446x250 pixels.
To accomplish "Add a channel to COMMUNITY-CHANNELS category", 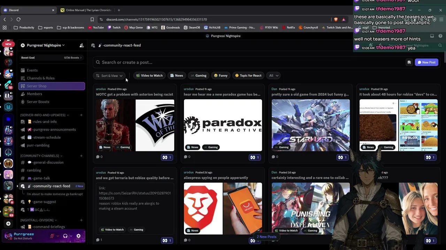I will (81, 156).
